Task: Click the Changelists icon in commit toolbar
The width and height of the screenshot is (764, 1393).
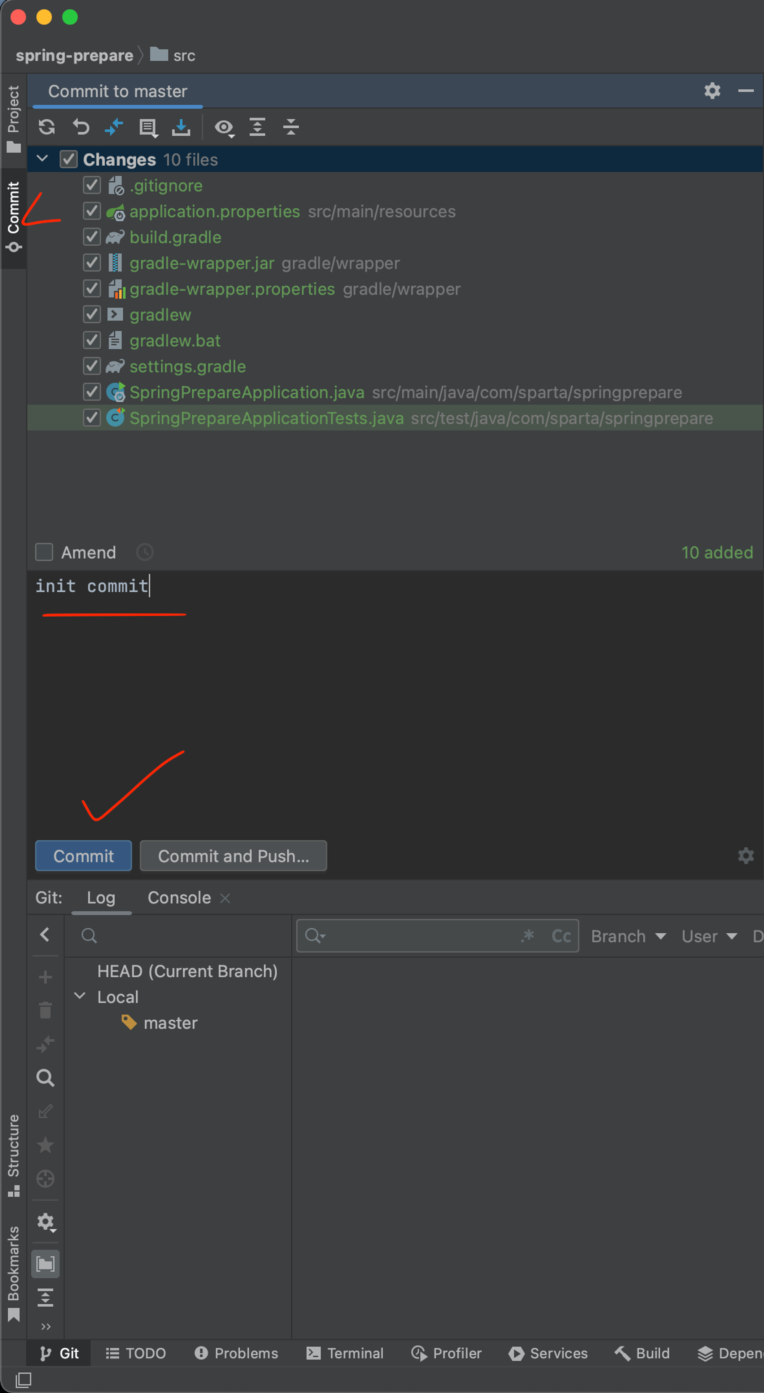Action: pyautogui.click(x=148, y=128)
